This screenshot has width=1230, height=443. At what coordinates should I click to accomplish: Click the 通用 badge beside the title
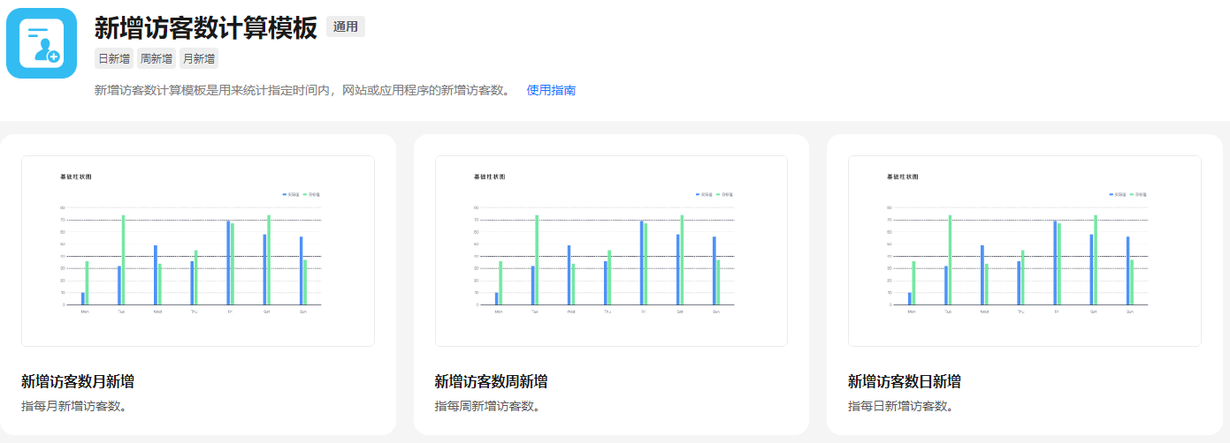click(346, 27)
